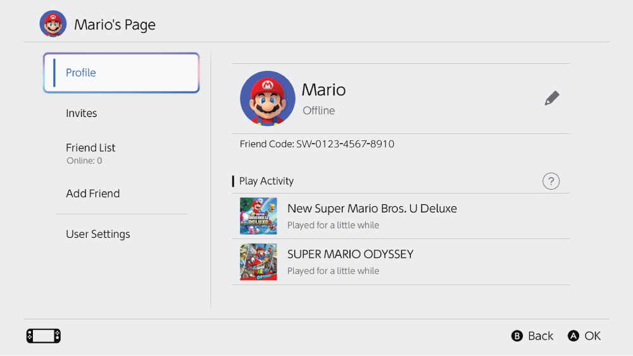Open the Play Activity help question mark
Image resolution: width=633 pixels, height=356 pixels.
coord(551,181)
